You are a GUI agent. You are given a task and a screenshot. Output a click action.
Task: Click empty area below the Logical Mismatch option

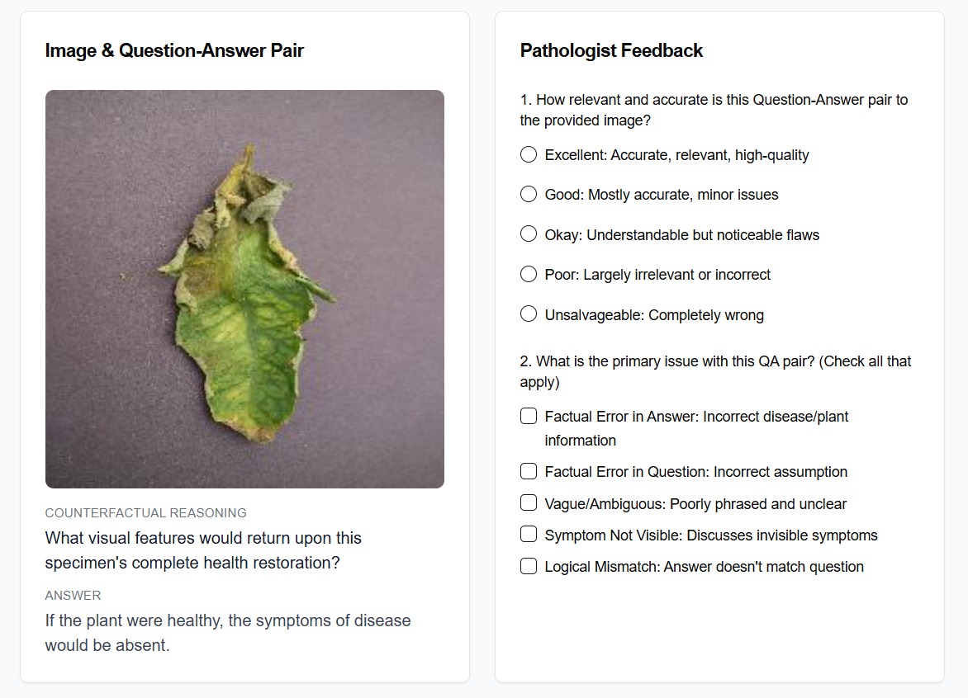coord(719,627)
